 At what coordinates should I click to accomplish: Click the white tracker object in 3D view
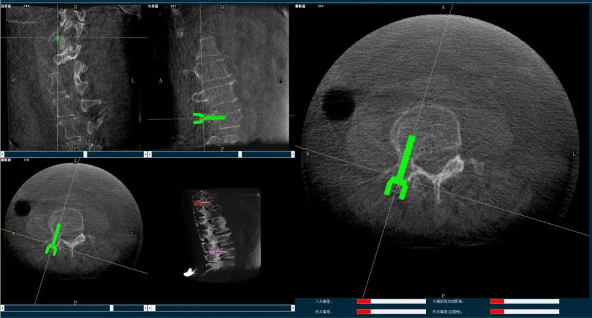pyautogui.click(x=190, y=271)
